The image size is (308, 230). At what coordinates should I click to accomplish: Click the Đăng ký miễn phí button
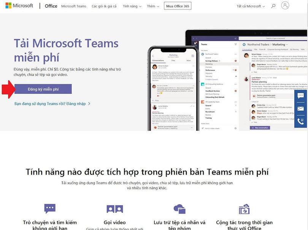tap(43, 89)
